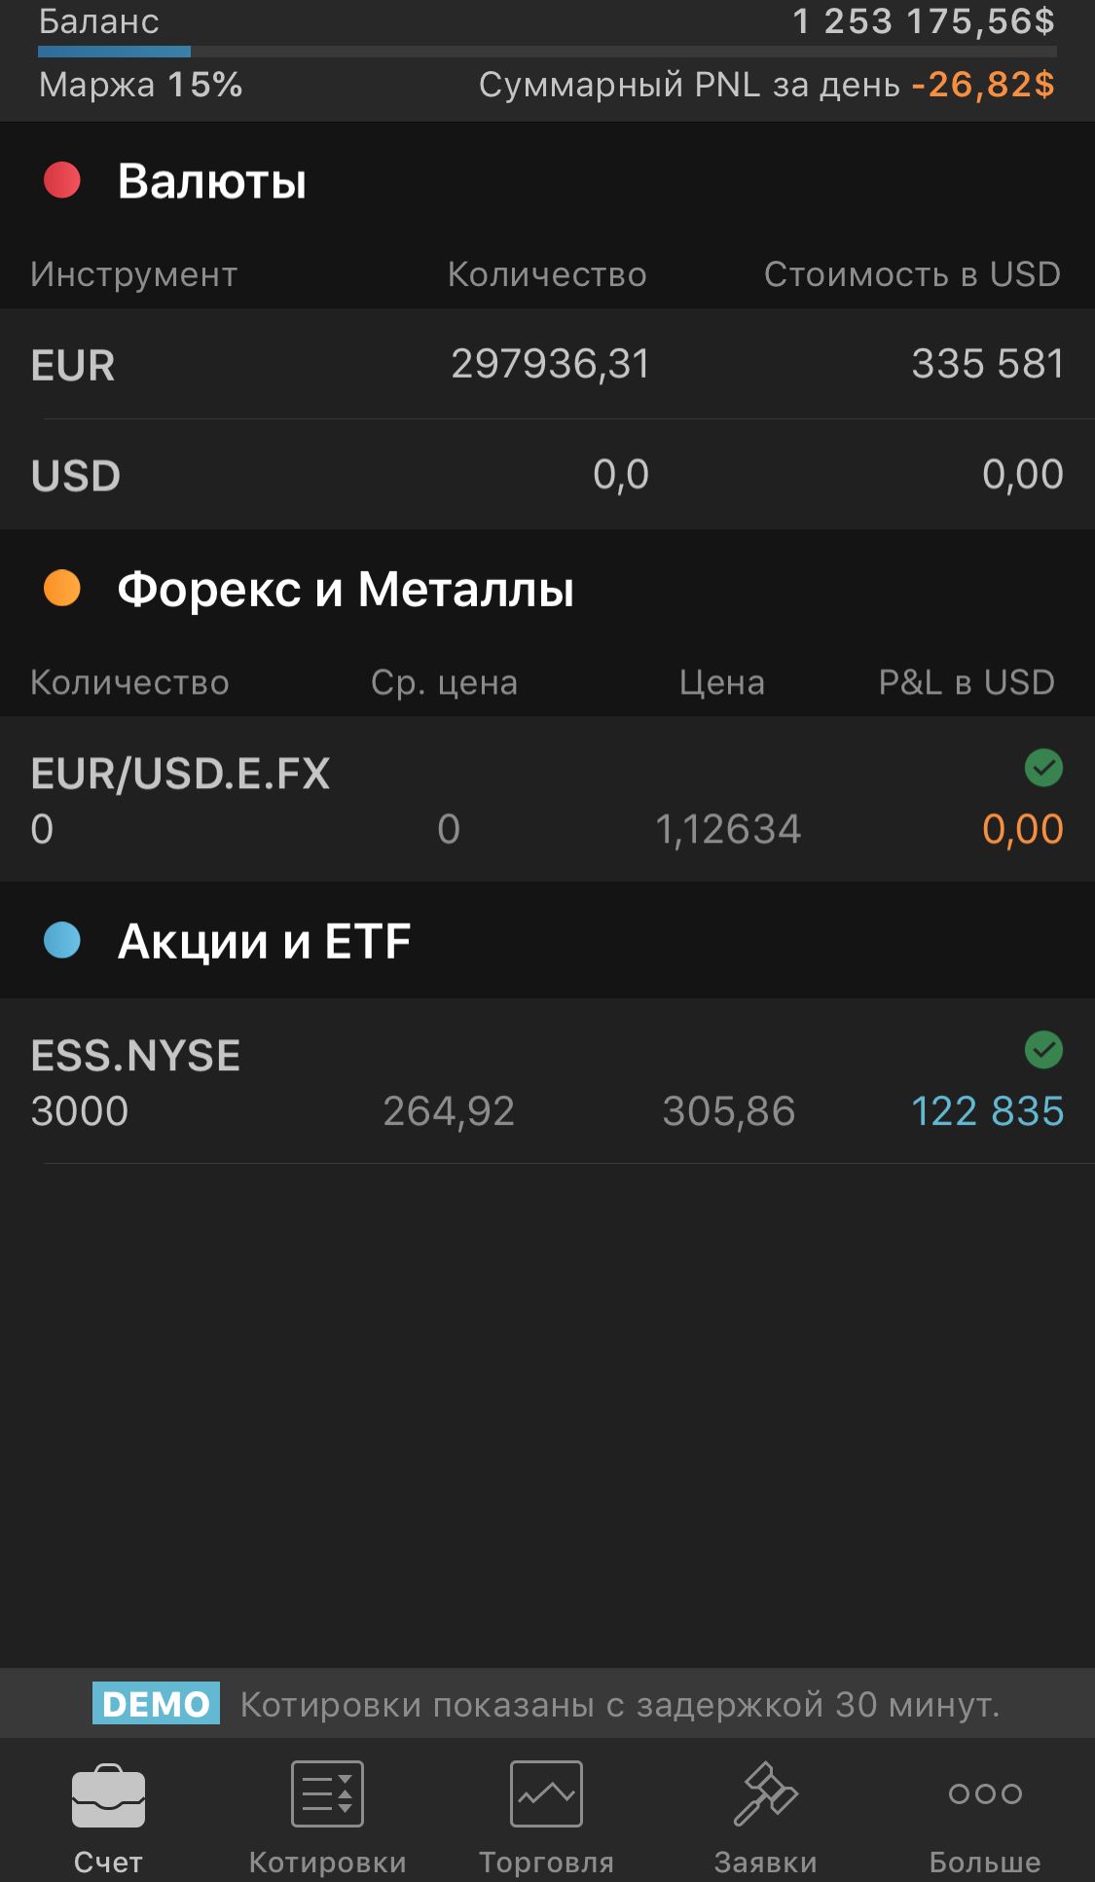Tap the Суммарный PNL за день value
Viewport: 1095px width, 1882px height.
click(x=982, y=85)
